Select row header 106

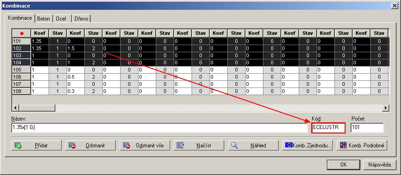click(x=21, y=77)
